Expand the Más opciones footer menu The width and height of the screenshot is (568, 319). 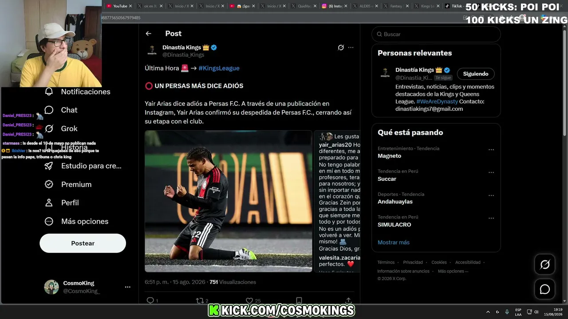point(453,271)
